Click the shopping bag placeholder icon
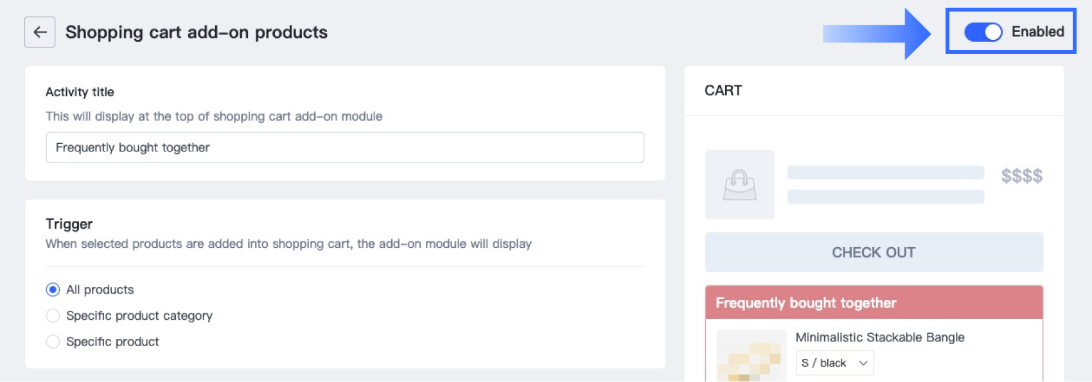Viewport: 1092px width, 382px height. tap(739, 185)
